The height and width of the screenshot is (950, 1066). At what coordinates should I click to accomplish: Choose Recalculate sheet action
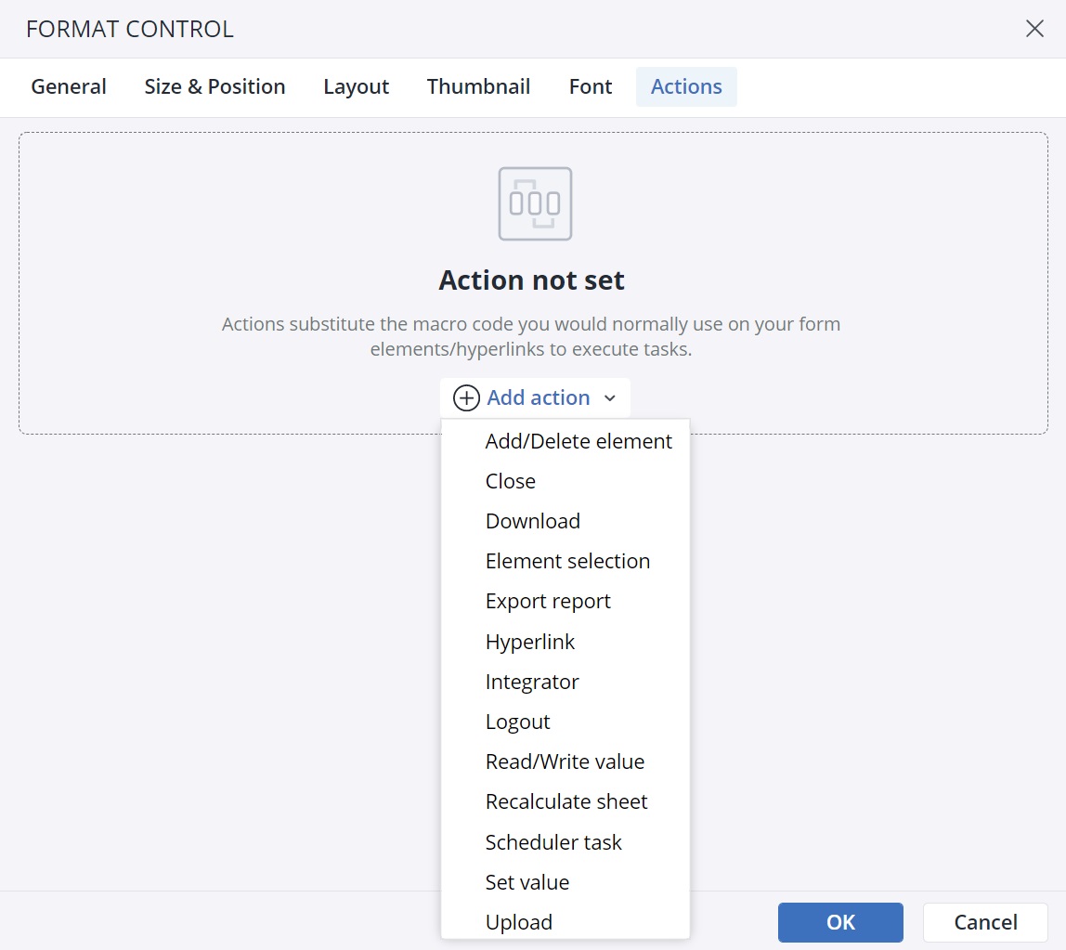pos(565,802)
